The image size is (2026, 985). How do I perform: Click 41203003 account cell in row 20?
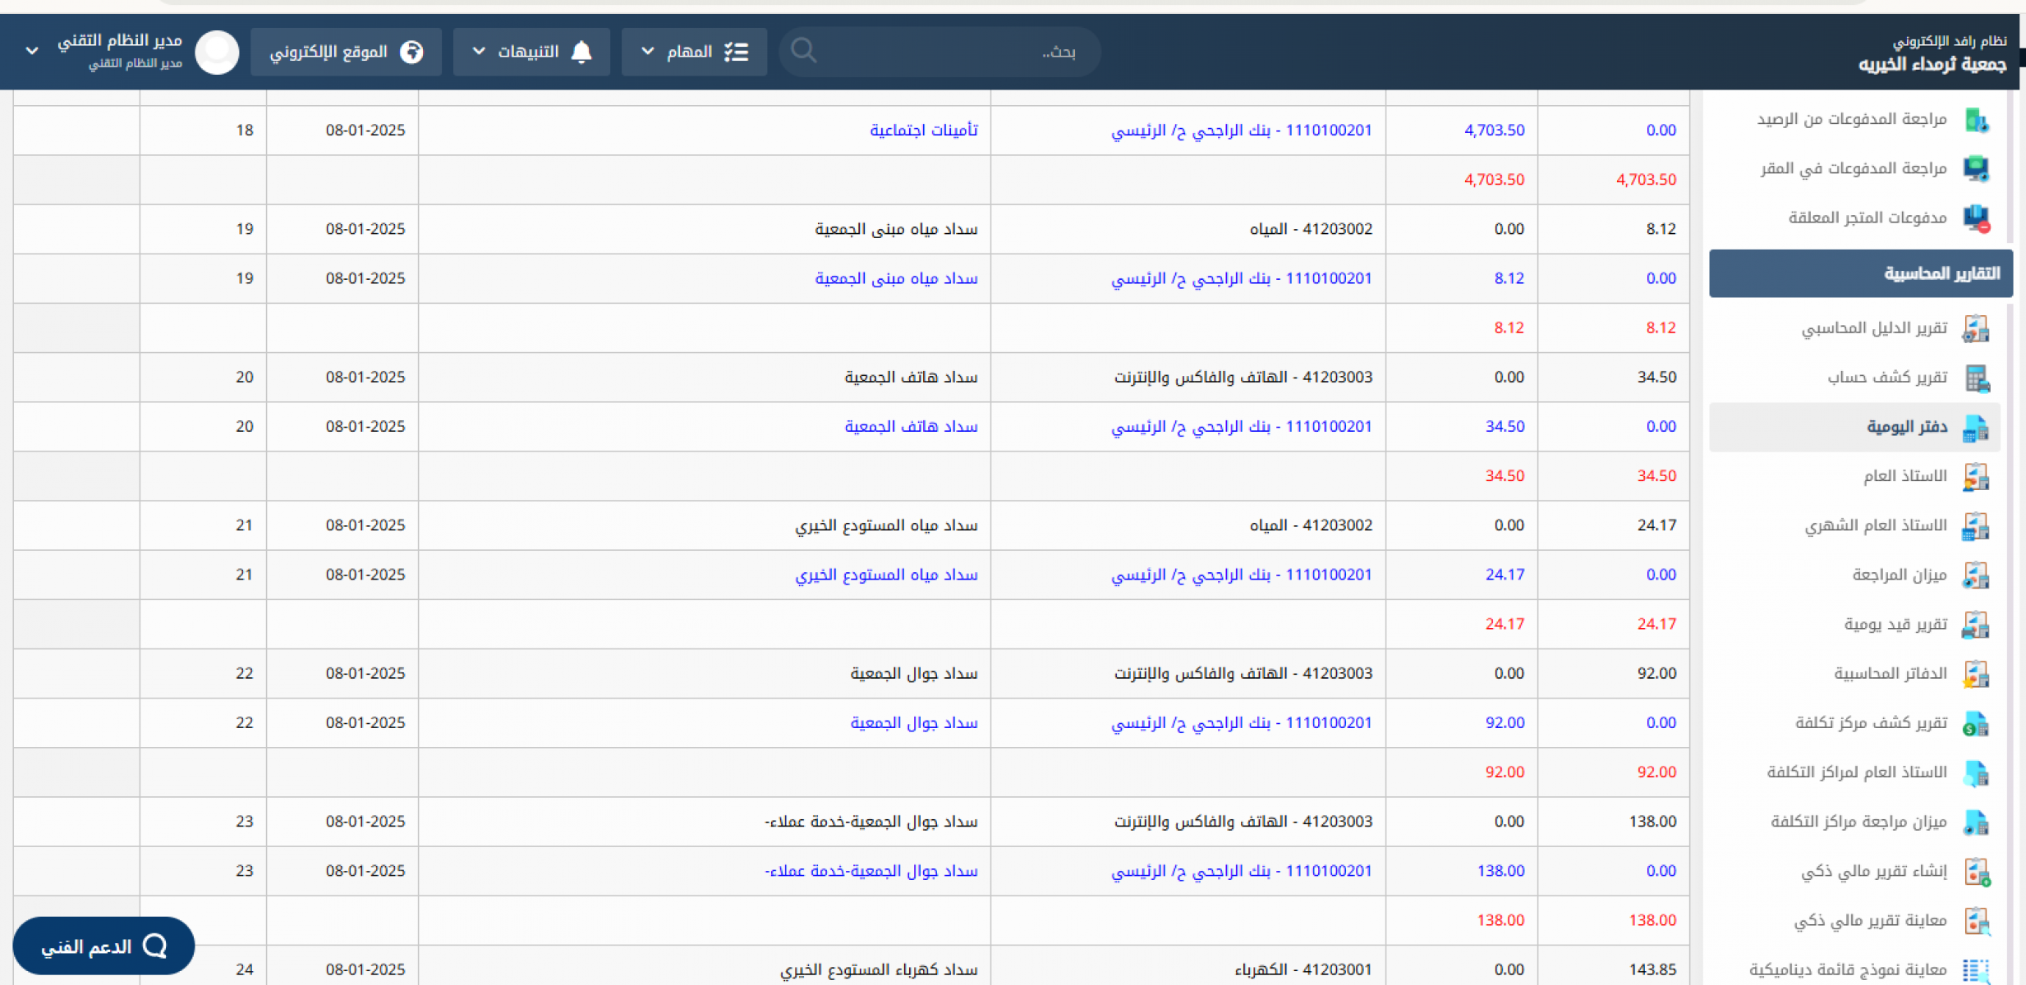(x=1243, y=377)
